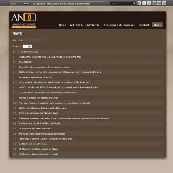
Task: Sort by TITOLO ARTICOLO column header
Action: point(29,52)
